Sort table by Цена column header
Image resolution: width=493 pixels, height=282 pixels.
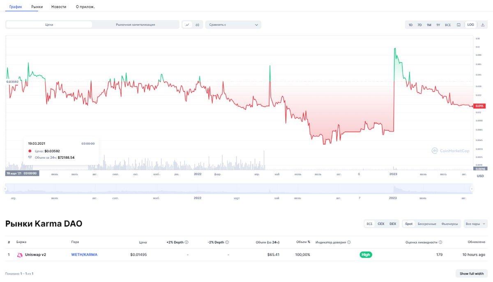pos(143,243)
